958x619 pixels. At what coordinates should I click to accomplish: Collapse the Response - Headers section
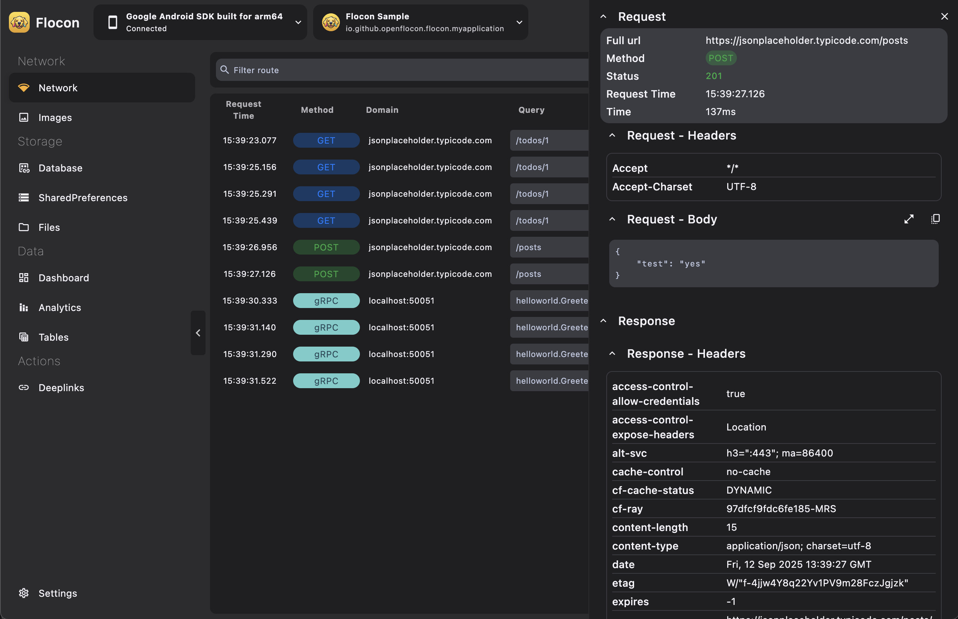pyautogui.click(x=612, y=353)
